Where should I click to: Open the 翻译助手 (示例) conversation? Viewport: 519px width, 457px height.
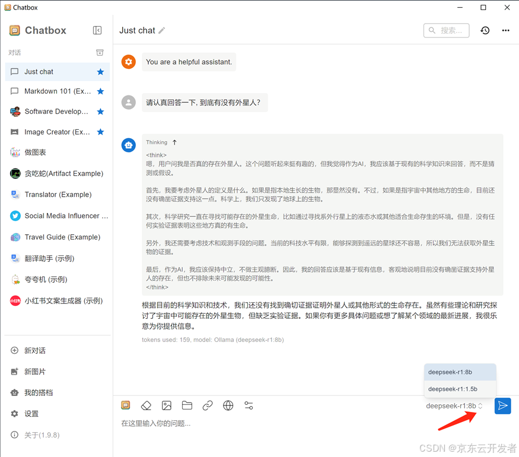(58, 258)
